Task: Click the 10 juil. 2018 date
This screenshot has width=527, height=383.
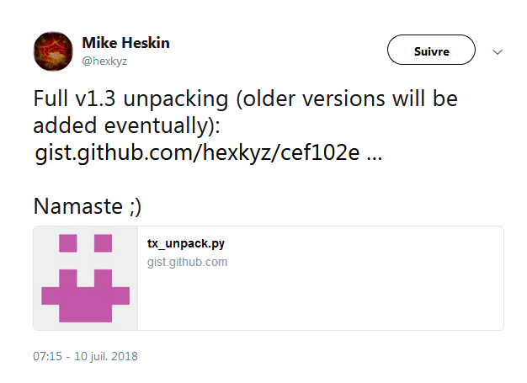Action: point(104,356)
